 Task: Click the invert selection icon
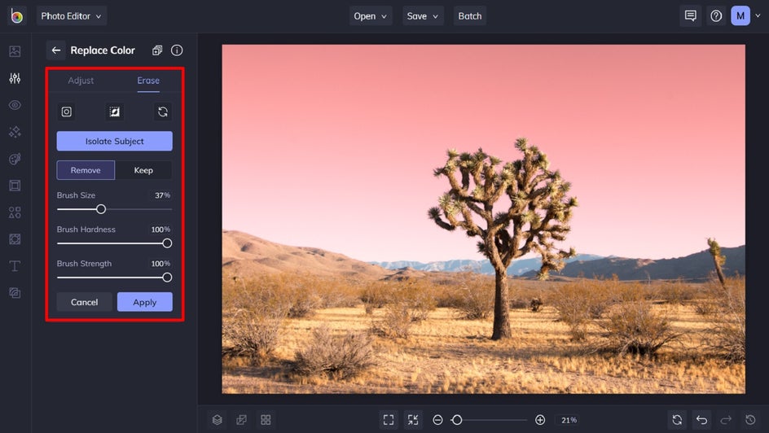click(114, 112)
